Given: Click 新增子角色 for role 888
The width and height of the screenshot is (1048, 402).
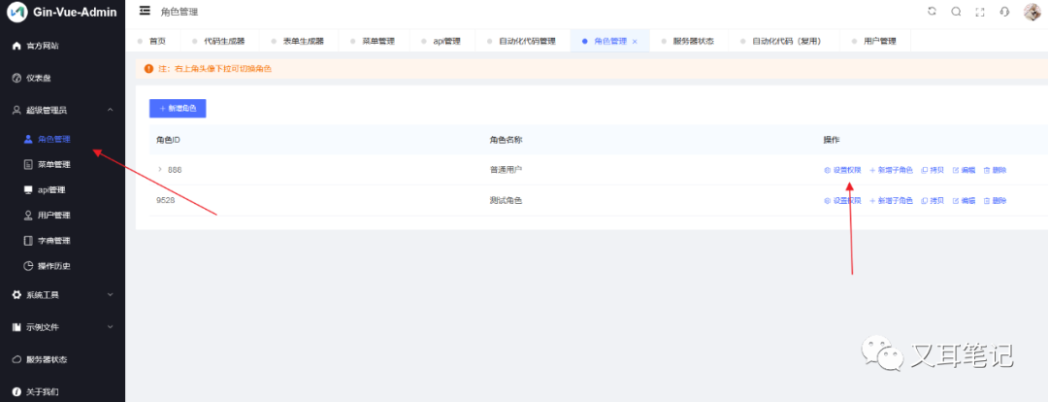Looking at the screenshot, I should pos(891,170).
